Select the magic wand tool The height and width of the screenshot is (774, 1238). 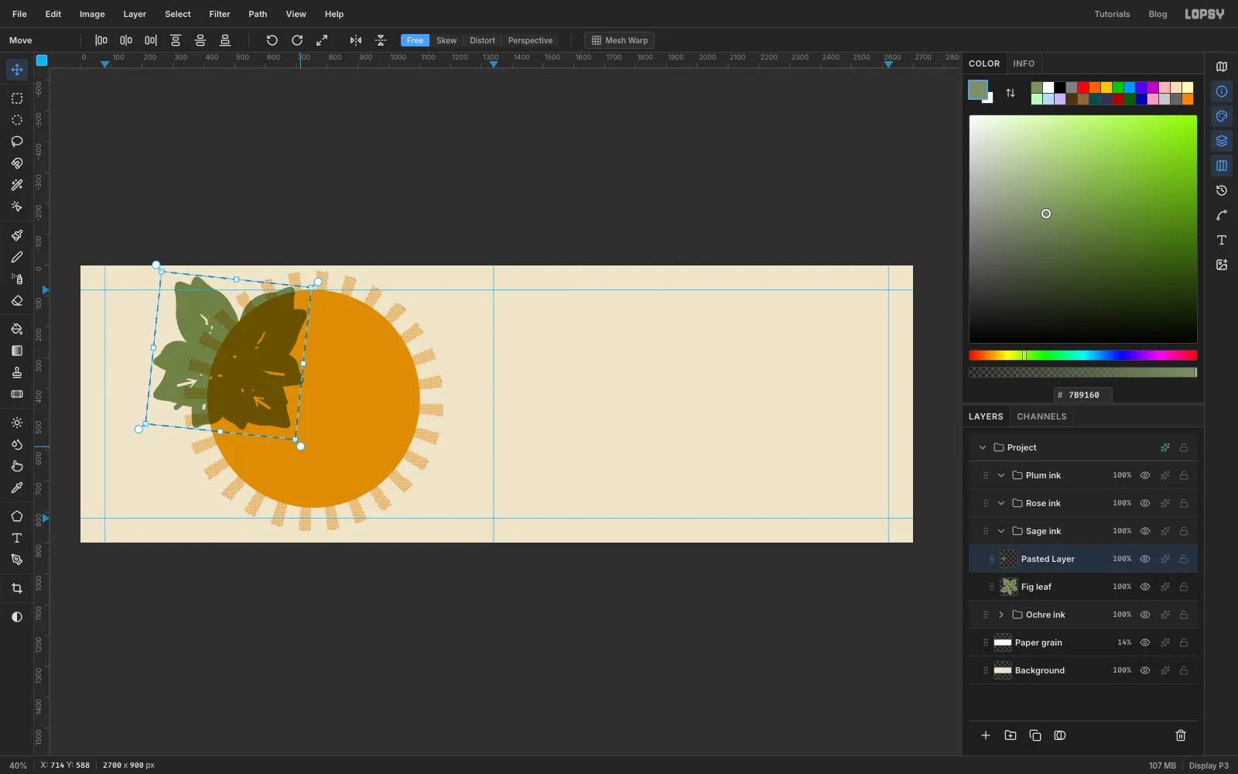pos(17,185)
